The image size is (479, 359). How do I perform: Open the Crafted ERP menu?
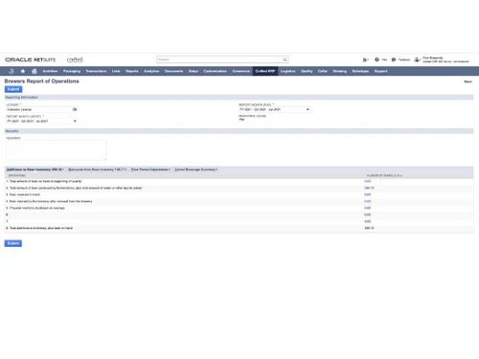(265, 71)
